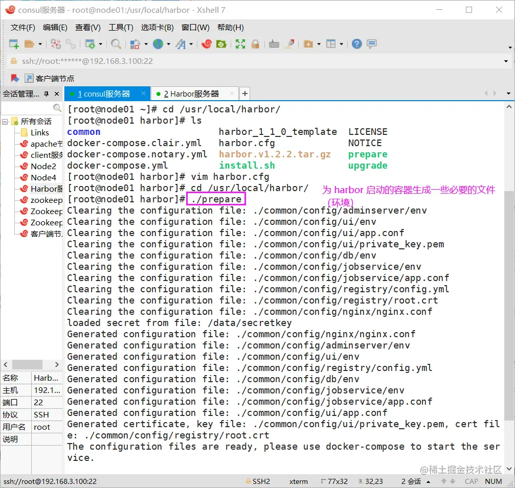Click the keyboard key-mapping icon
515x488 pixels.
[x=274, y=43]
